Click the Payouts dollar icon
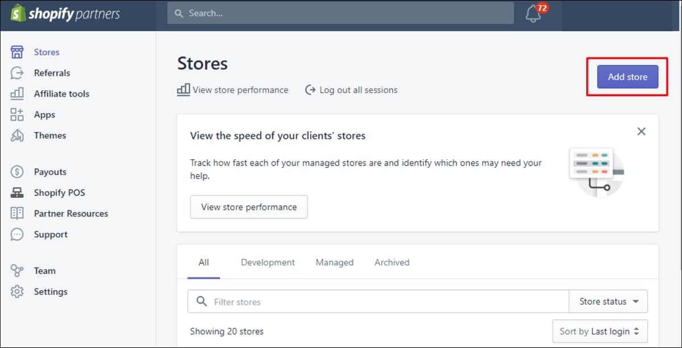 click(x=17, y=172)
